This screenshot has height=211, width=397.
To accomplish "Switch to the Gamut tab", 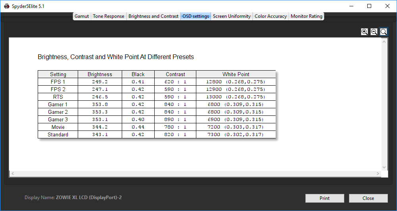I will [x=82, y=16].
